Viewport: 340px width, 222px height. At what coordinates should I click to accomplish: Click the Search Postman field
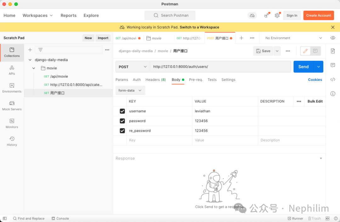point(170,15)
